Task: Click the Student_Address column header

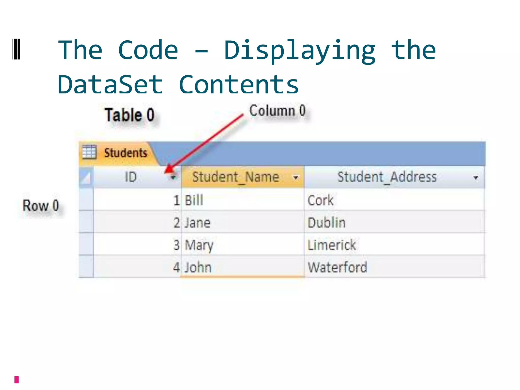Action: tap(387, 177)
